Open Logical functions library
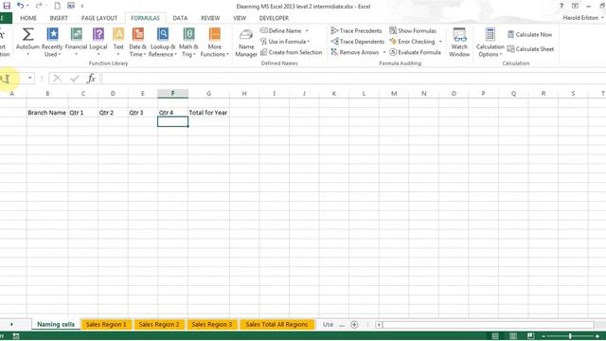Viewport: 606px width, 341px height. (x=98, y=42)
